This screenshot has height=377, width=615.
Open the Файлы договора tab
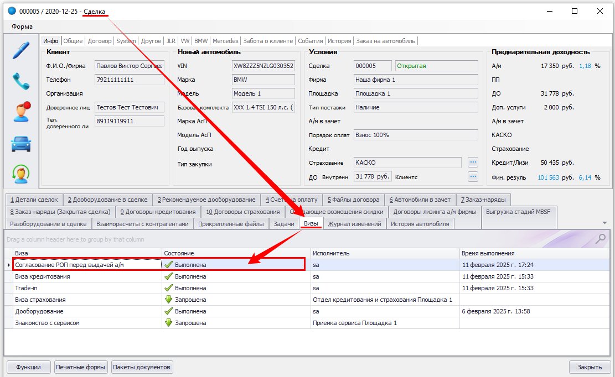(353, 200)
